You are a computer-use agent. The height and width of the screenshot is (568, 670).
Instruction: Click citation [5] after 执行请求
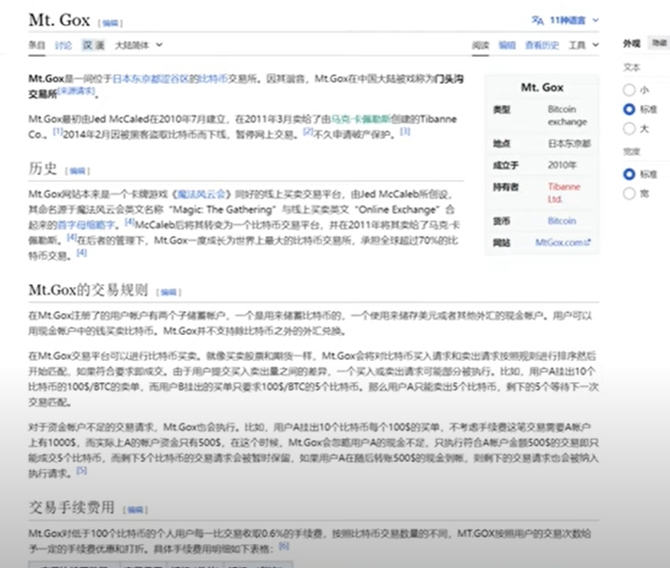[82, 471]
